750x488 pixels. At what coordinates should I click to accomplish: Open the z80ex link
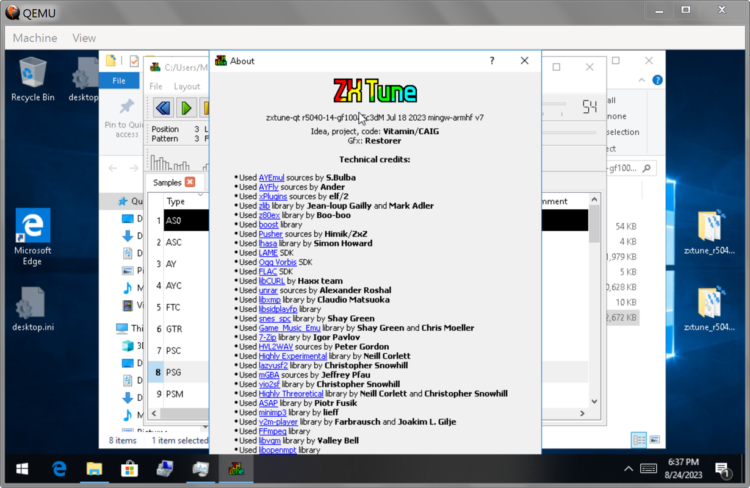(x=269, y=215)
